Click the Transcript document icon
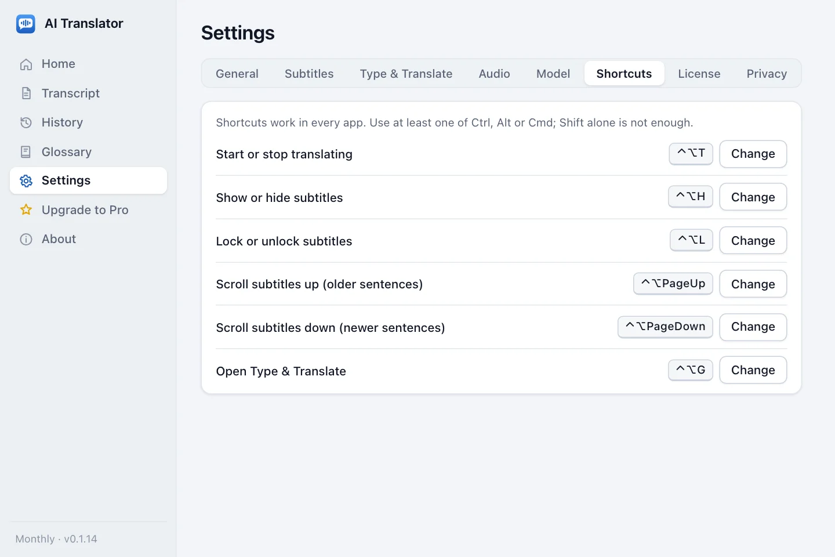This screenshot has height=557, width=835. click(x=26, y=93)
